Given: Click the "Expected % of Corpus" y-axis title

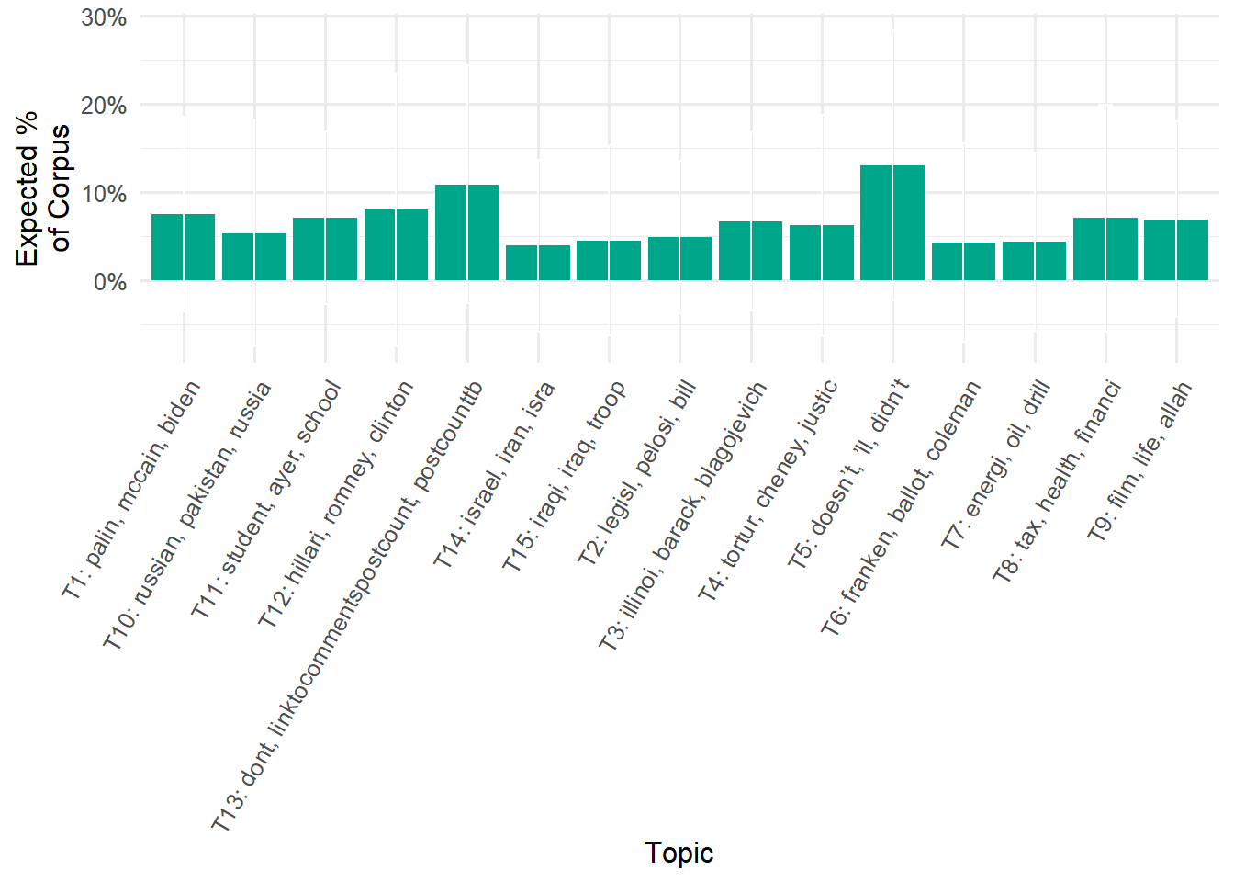Looking at the screenshot, I should click(x=42, y=188).
